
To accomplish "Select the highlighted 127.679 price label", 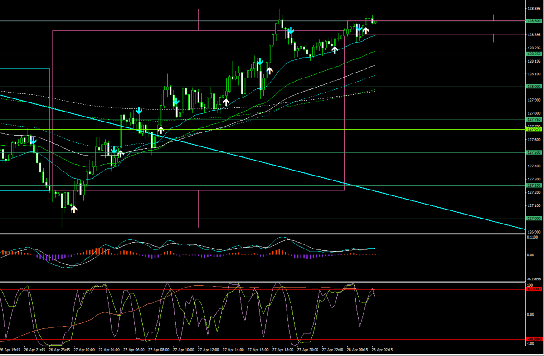I will coord(534,129).
